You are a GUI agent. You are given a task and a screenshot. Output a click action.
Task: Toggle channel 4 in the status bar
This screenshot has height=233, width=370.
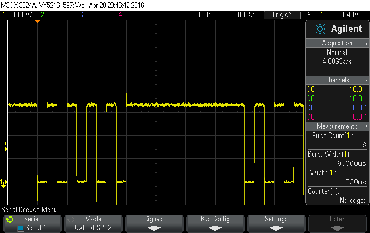[x=120, y=15]
